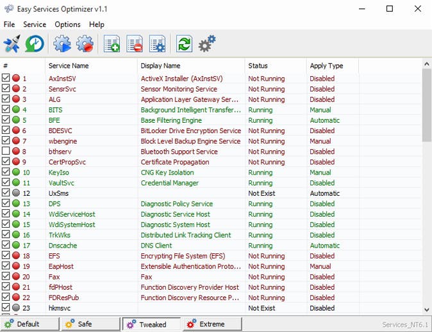Click the add service list icon
This screenshot has width=432, height=332.
click(x=112, y=43)
